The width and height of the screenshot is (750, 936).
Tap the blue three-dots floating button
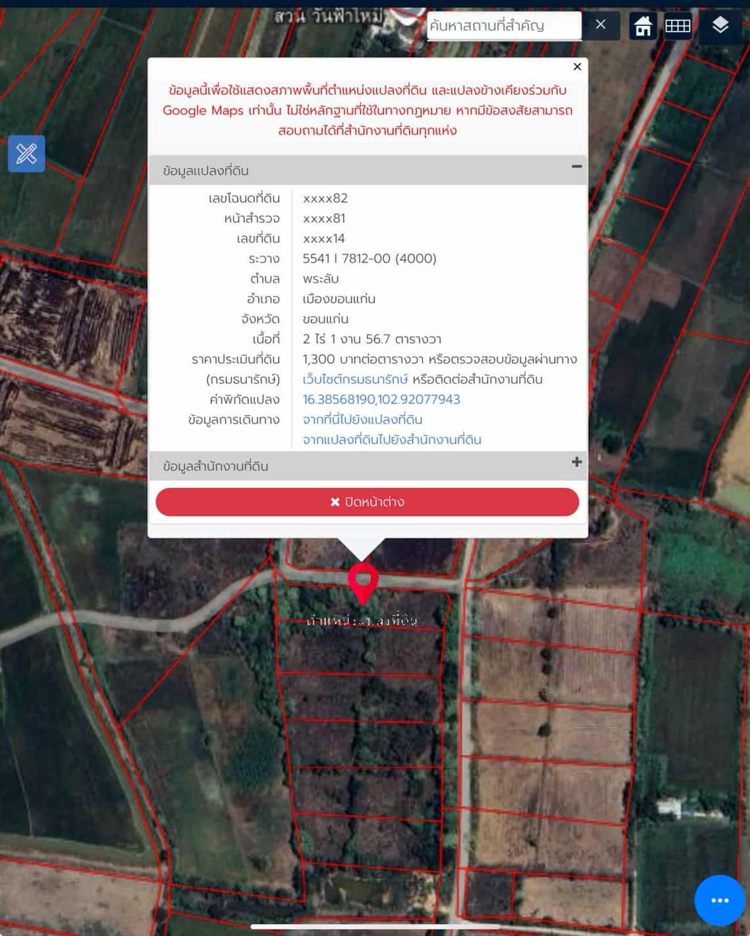click(x=720, y=900)
